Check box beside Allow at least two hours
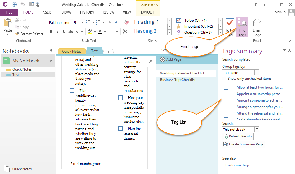The width and height of the screenshot is (295, 174). [x=226, y=87]
